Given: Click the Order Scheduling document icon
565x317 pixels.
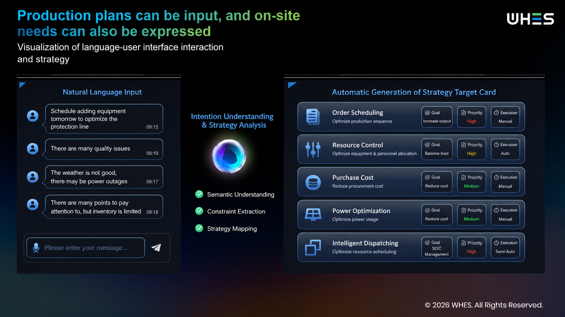Looking at the screenshot, I should click(x=313, y=117).
